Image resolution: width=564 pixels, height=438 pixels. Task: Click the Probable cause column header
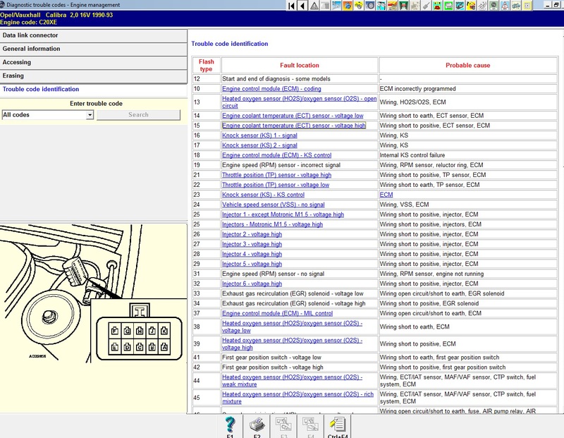[x=467, y=66]
